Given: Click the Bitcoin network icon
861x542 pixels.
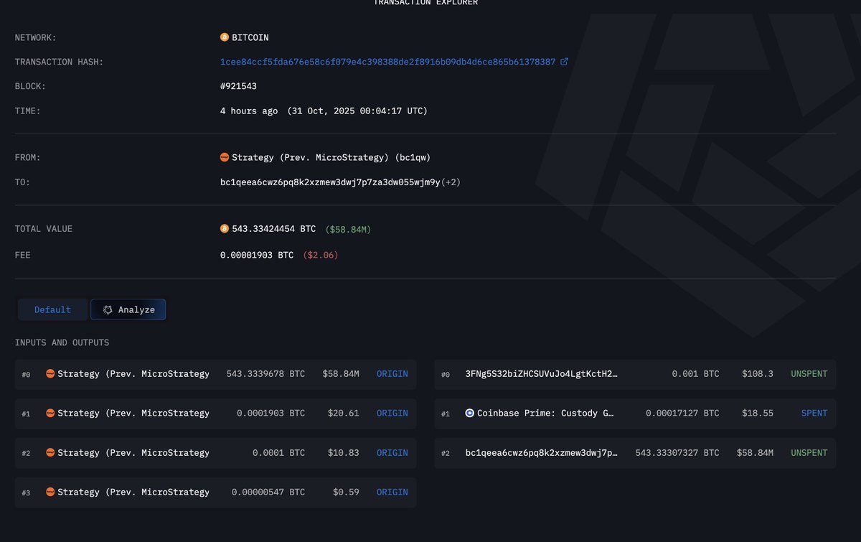Looking at the screenshot, I should point(225,37).
